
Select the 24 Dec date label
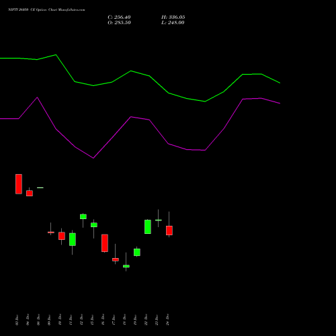pos(167,320)
